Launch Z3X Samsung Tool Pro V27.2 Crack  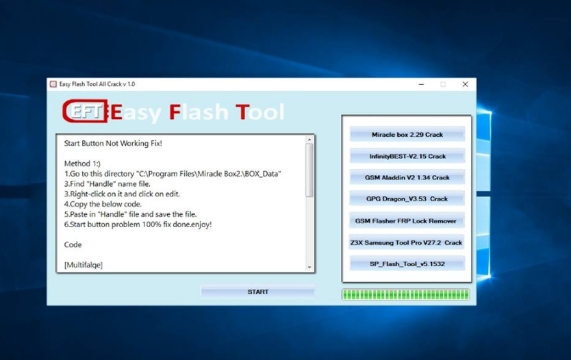(407, 242)
